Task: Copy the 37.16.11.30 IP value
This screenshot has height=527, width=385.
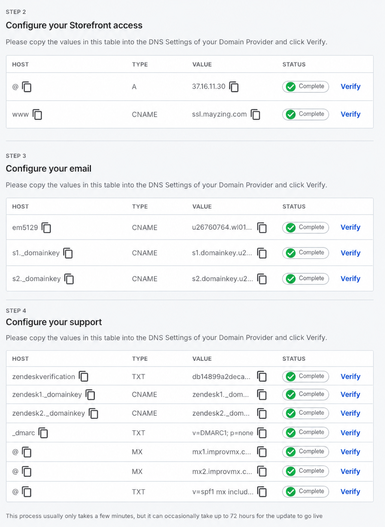Action: click(234, 87)
